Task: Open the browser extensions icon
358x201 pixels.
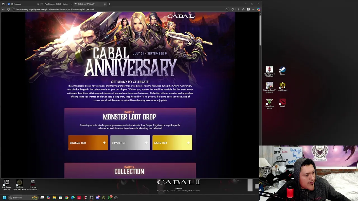Action: tap(233, 9)
